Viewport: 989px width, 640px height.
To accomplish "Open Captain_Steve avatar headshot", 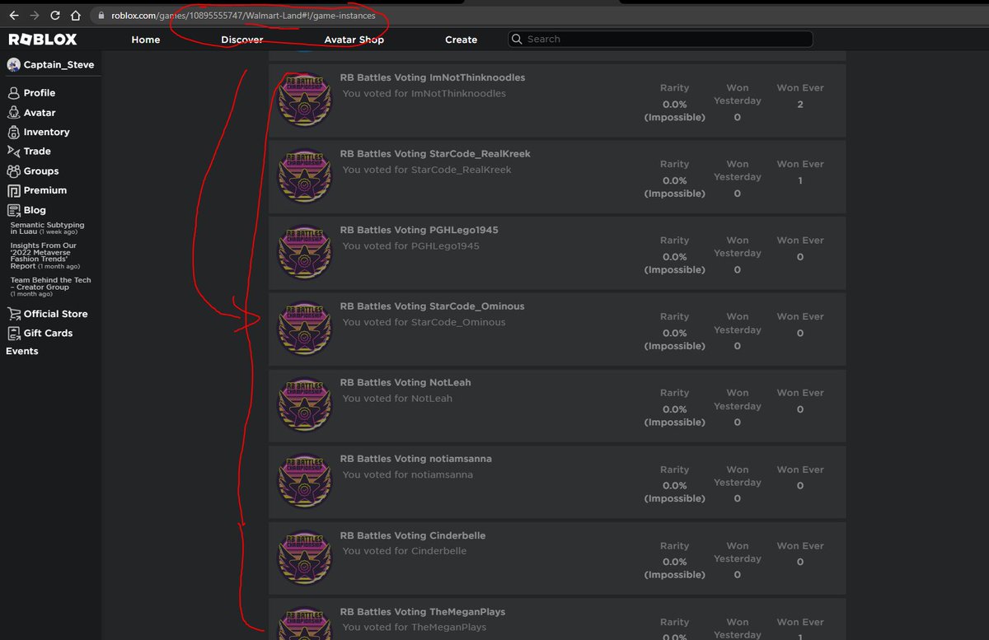I will (13, 64).
